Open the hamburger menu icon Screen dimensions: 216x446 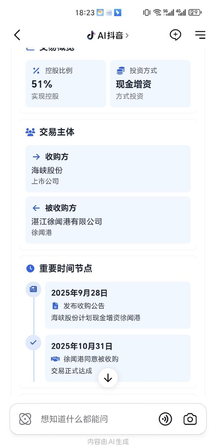(x=200, y=35)
